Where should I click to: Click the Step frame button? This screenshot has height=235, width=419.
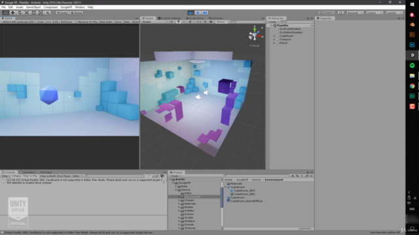click(x=205, y=13)
